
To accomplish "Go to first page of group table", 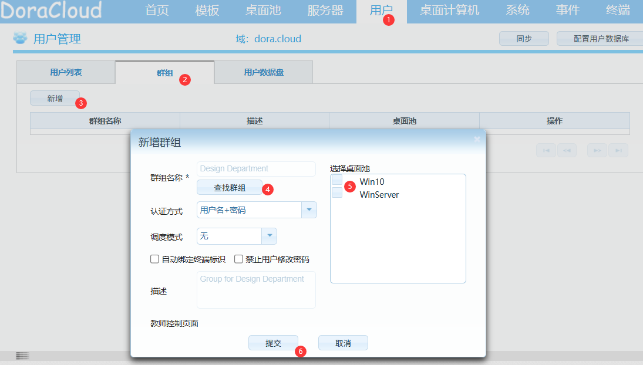I will coord(546,150).
